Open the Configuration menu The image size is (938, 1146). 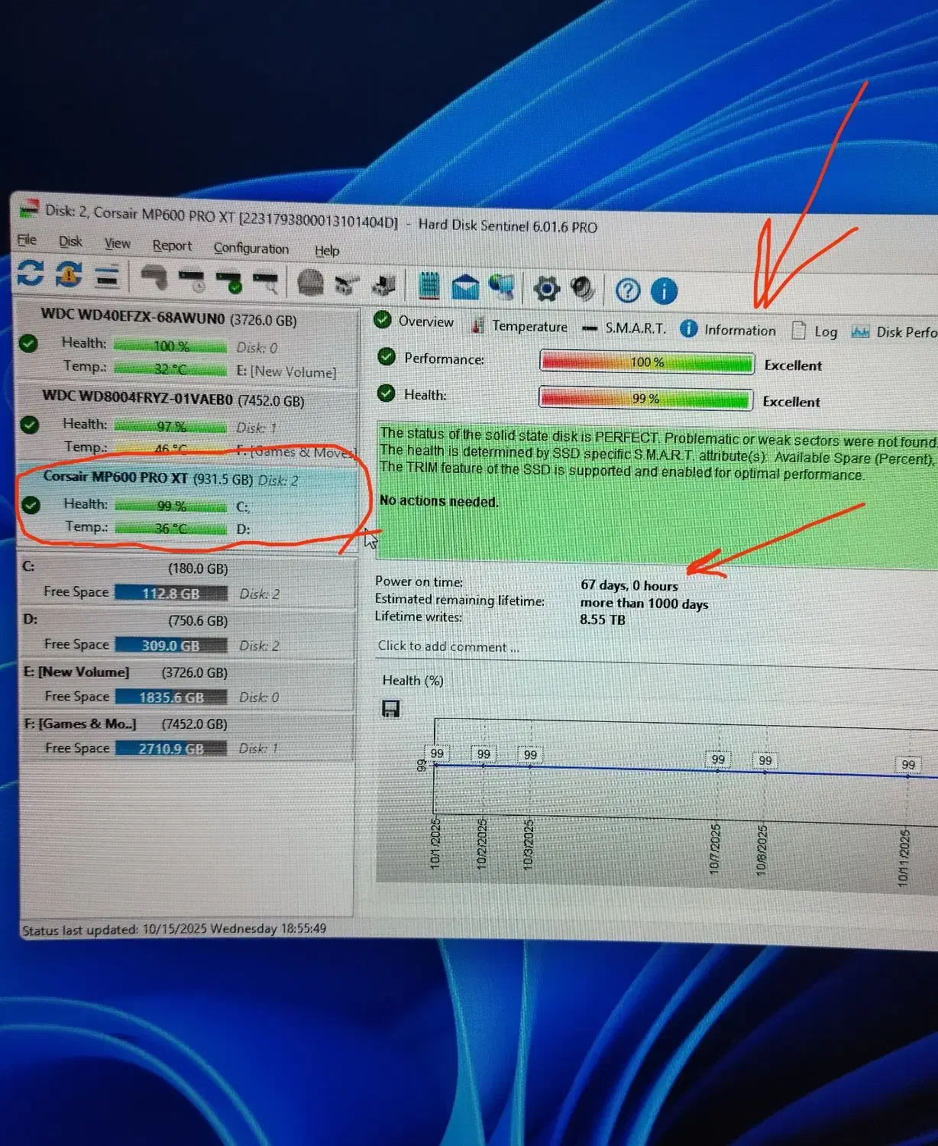click(251, 248)
